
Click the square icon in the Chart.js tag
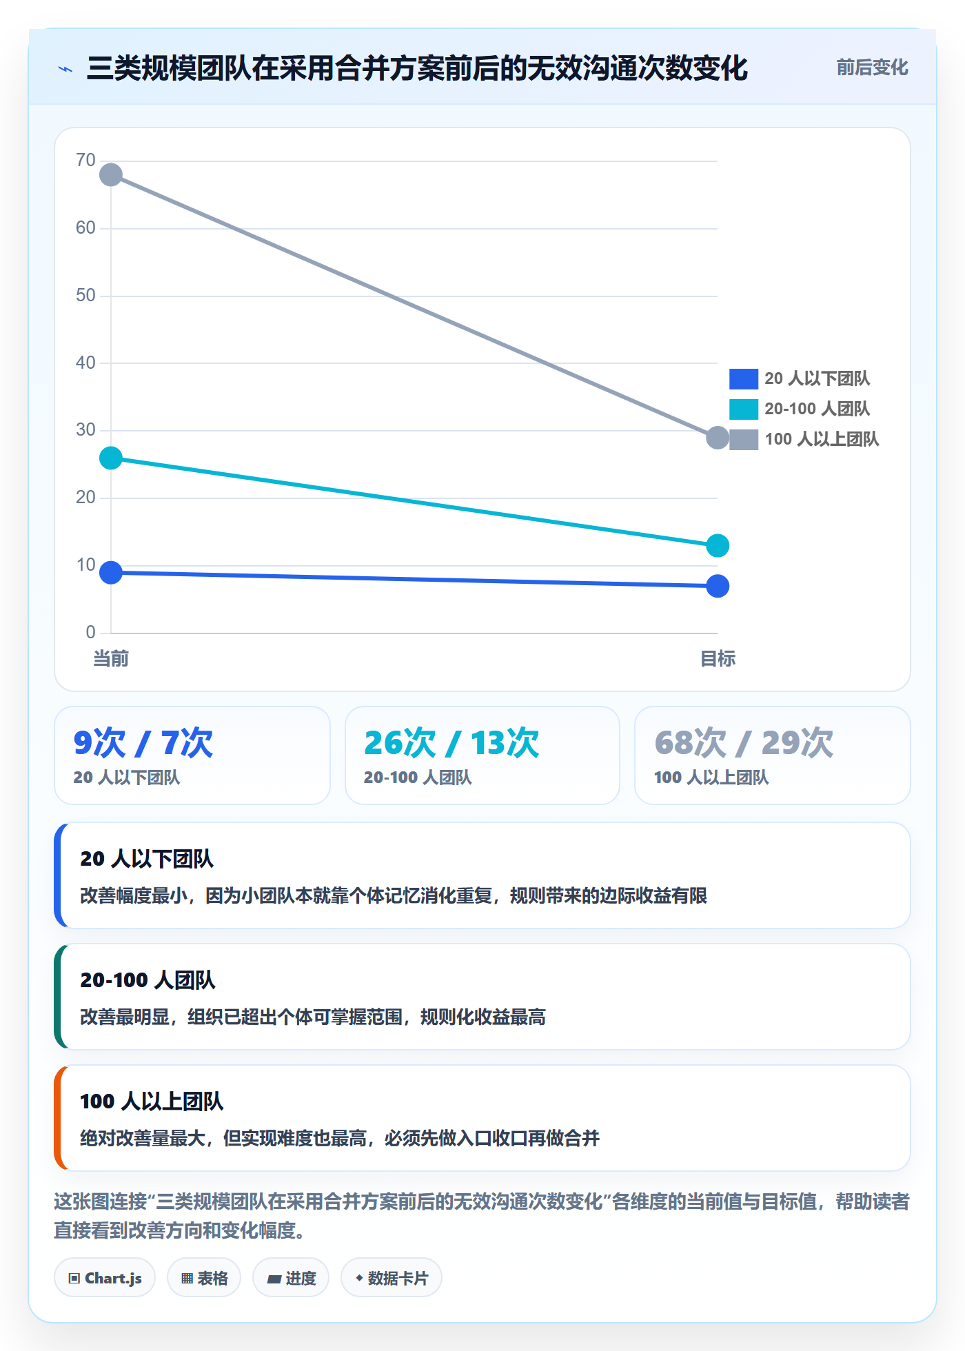click(74, 1279)
